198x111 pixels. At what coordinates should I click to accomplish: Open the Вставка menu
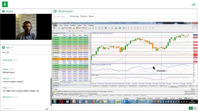tap(66, 25)
